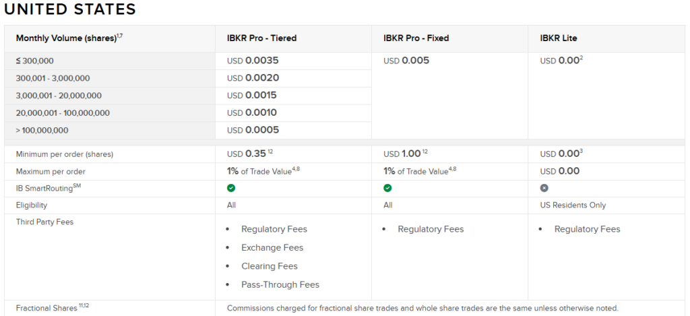Click Pass-Through Fees in the Tiered column
Viewport: 690px width, 316px height.
tap(280, 284)
